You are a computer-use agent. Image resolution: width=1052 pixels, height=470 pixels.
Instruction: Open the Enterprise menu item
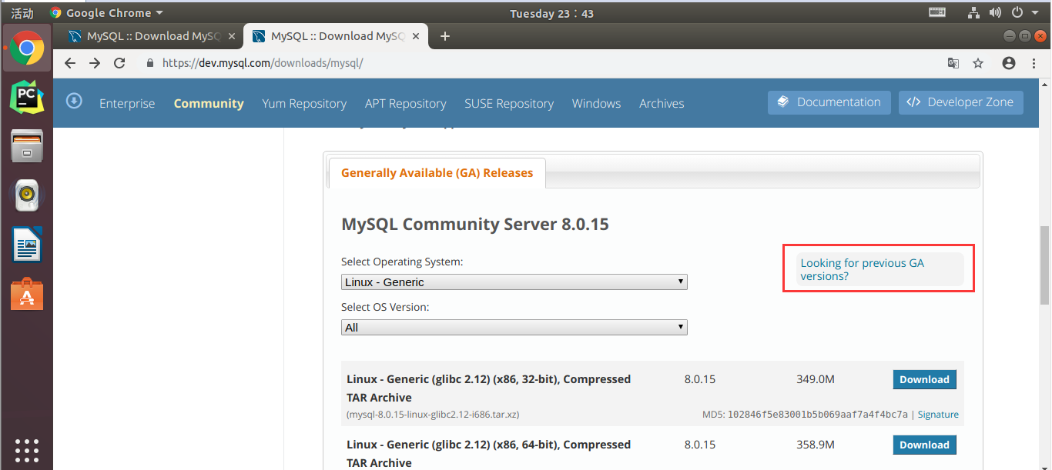point(127,104)
